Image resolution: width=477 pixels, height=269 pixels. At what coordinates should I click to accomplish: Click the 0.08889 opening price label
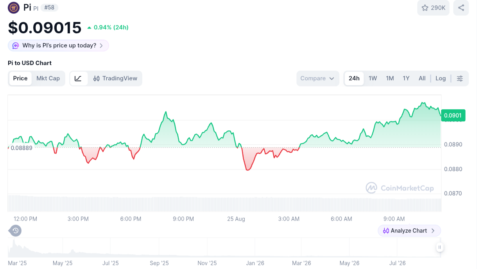click(22, 148)
